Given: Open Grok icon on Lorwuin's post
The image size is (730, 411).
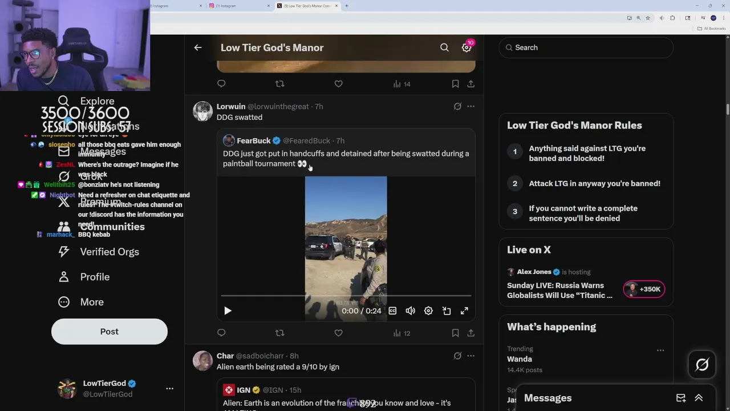Looking at the screenshot, I should pos(457,106).
